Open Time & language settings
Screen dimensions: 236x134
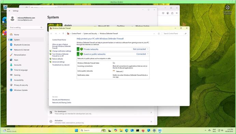pyautogui.click(x=26, y=70)
